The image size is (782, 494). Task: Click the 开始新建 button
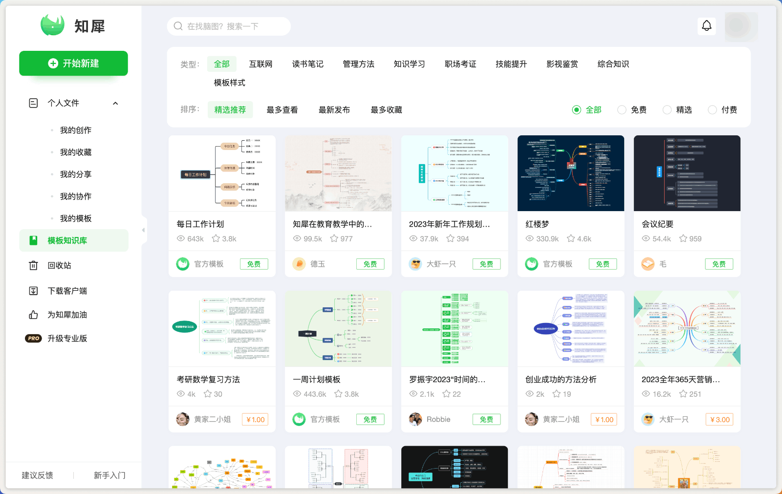[73, 63]
